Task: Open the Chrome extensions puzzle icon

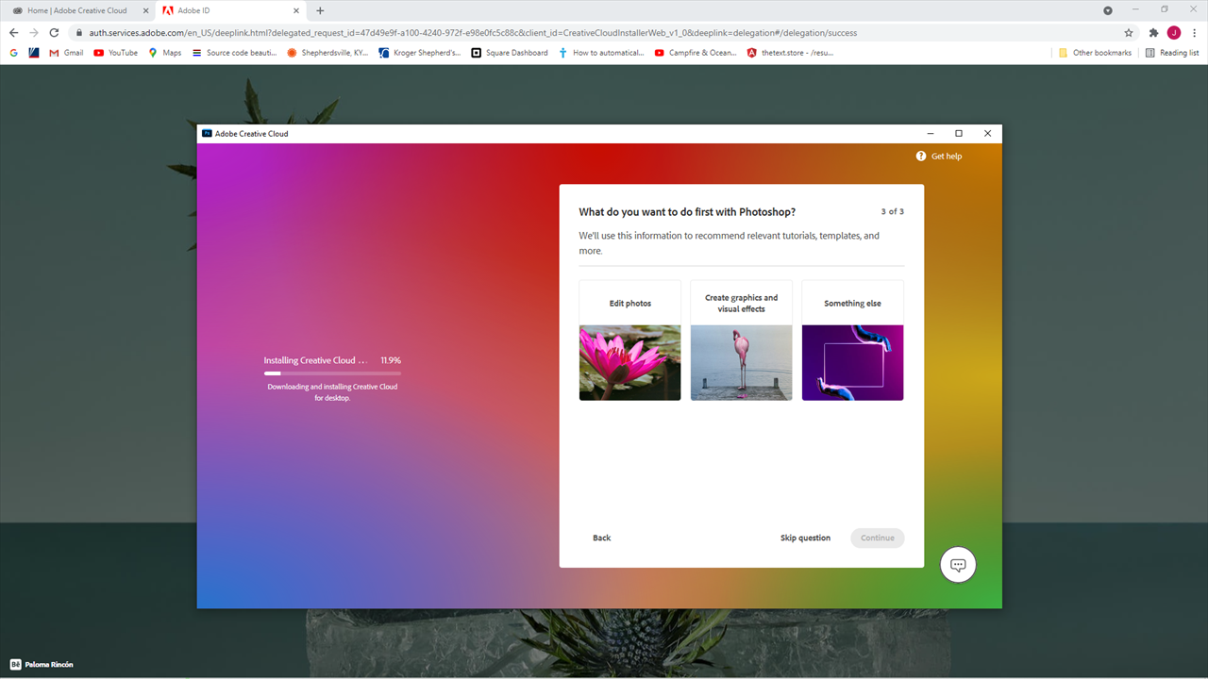Action: 1153,32
